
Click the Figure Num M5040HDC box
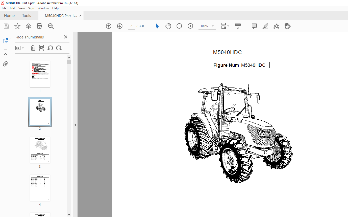241,65
